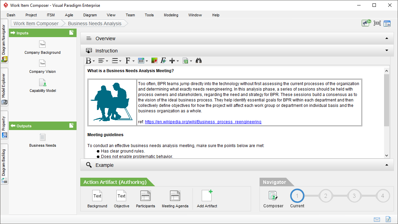
Task: Click the Composer navigator icon
Action: (273, 196)
